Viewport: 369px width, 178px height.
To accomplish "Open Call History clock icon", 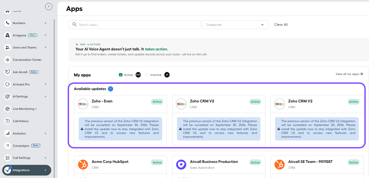I will pyautogui.click(x=8, y=121).
